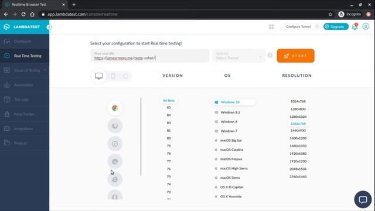Click the Upgrade button
375x211 pixels.
pos(336,26)
